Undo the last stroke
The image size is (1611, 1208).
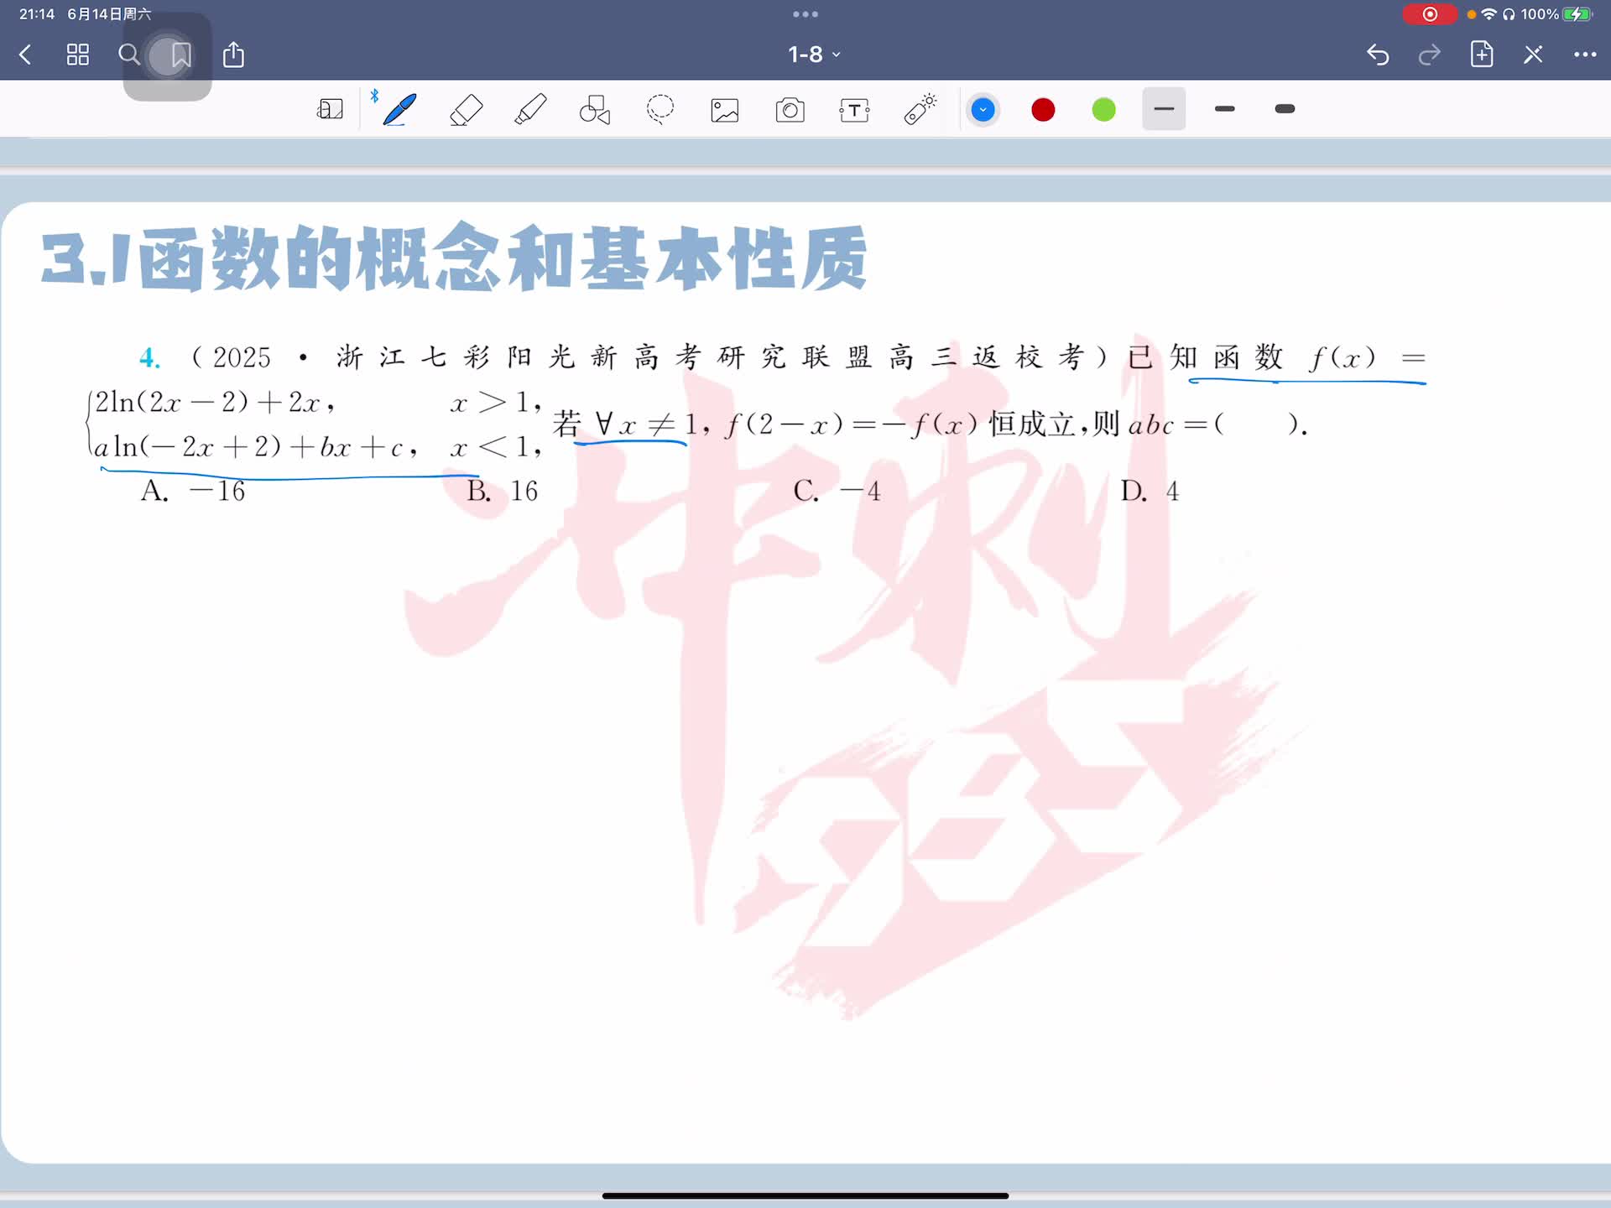click(x=1378, y=55)
